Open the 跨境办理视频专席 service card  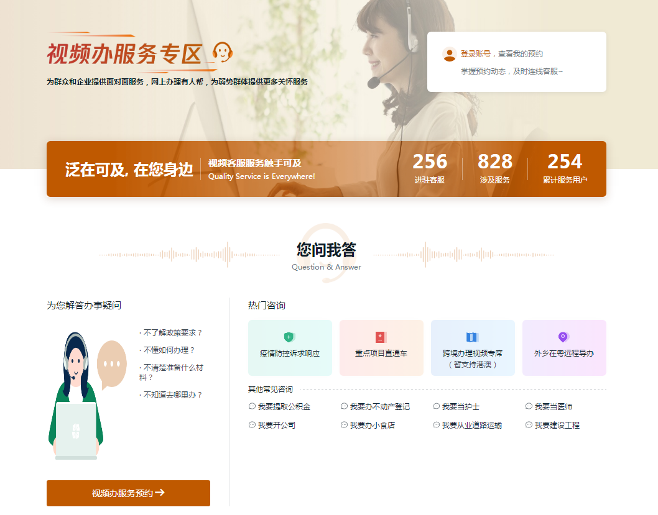pos(473,348)
